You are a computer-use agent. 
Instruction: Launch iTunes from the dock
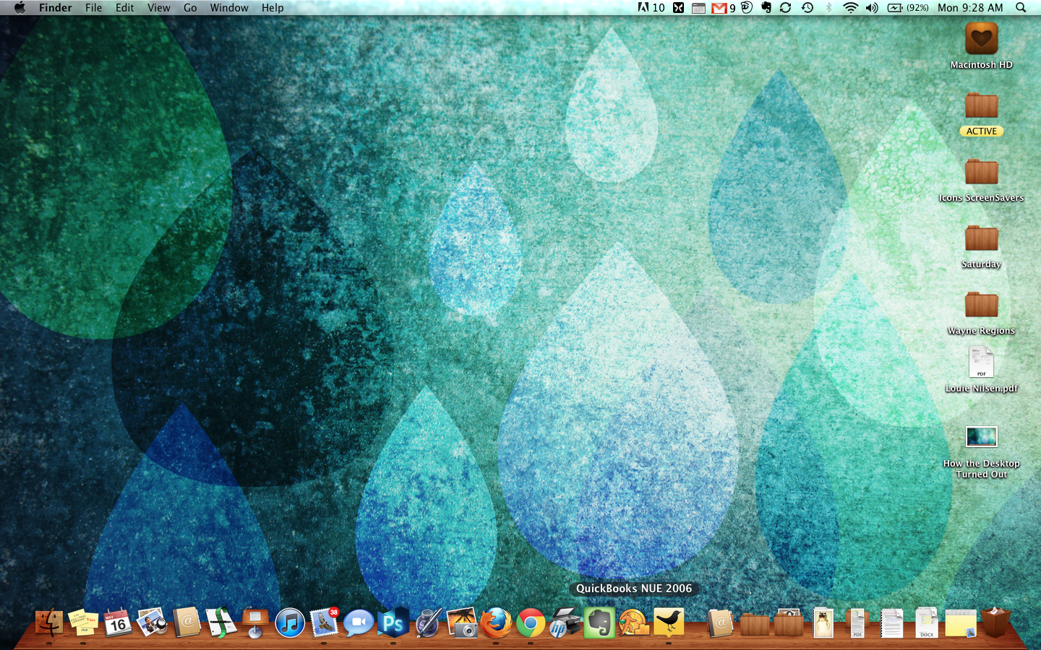290,623
